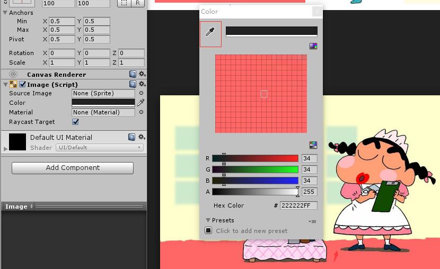Click the Pivot Y field
440x269 pixels.
[96, 39]
